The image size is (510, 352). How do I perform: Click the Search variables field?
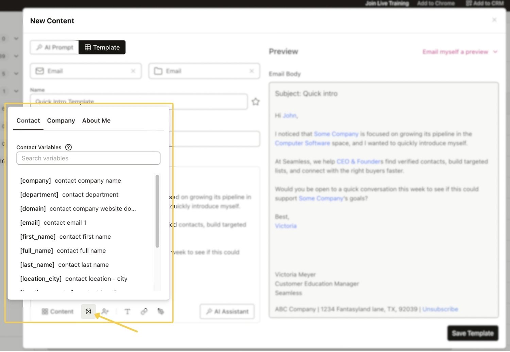point(88,158)
